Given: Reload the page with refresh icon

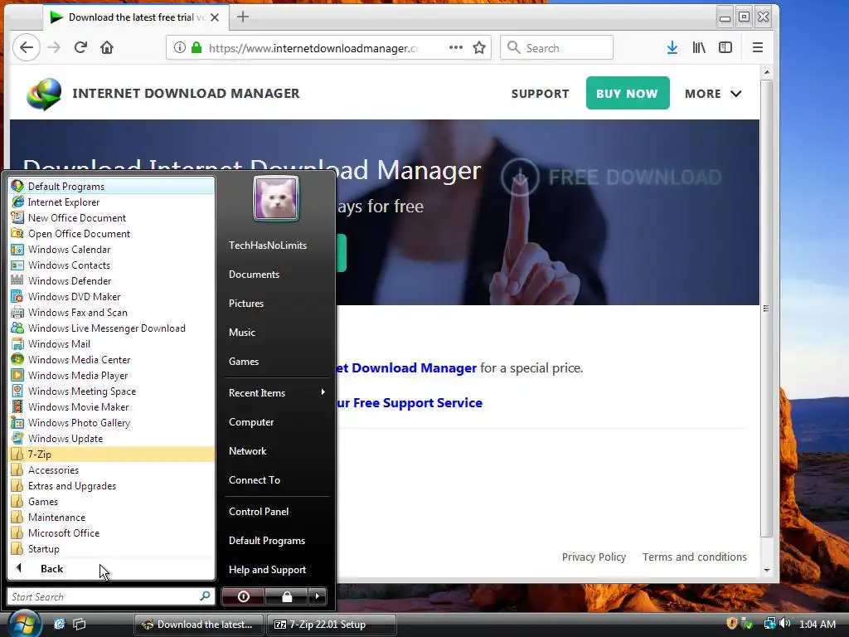Looking at the screenshot, I should click(x=80, y=47).
